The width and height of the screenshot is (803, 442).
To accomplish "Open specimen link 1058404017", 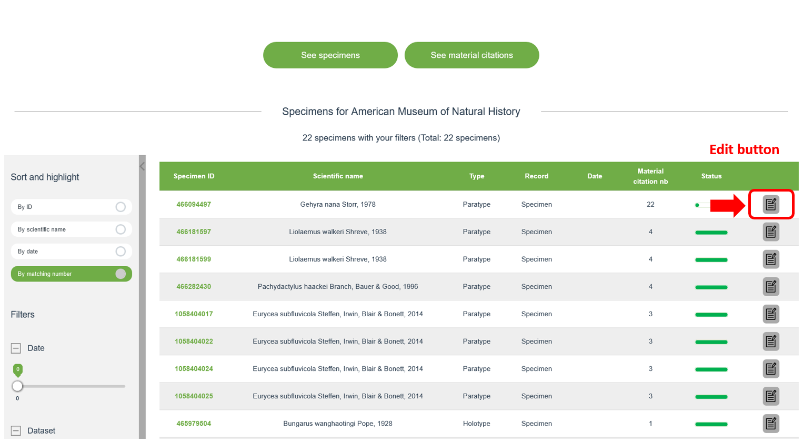I will coord(194,314).
